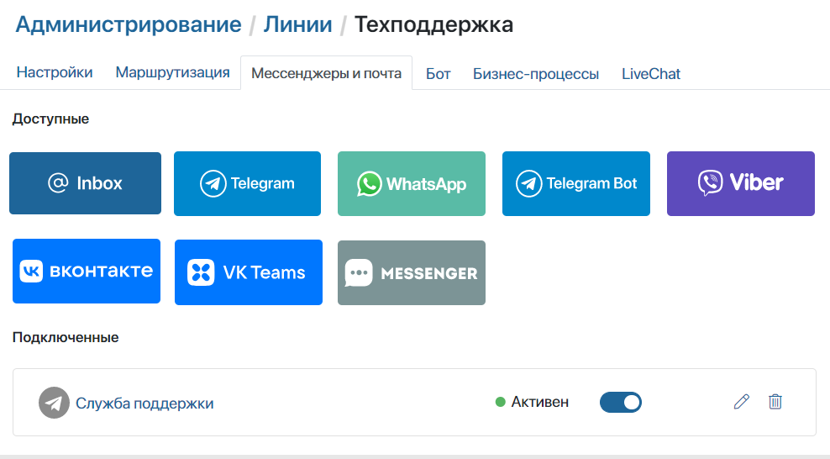Pick the ВКонтакте channel tile

[x=87, y=271]
